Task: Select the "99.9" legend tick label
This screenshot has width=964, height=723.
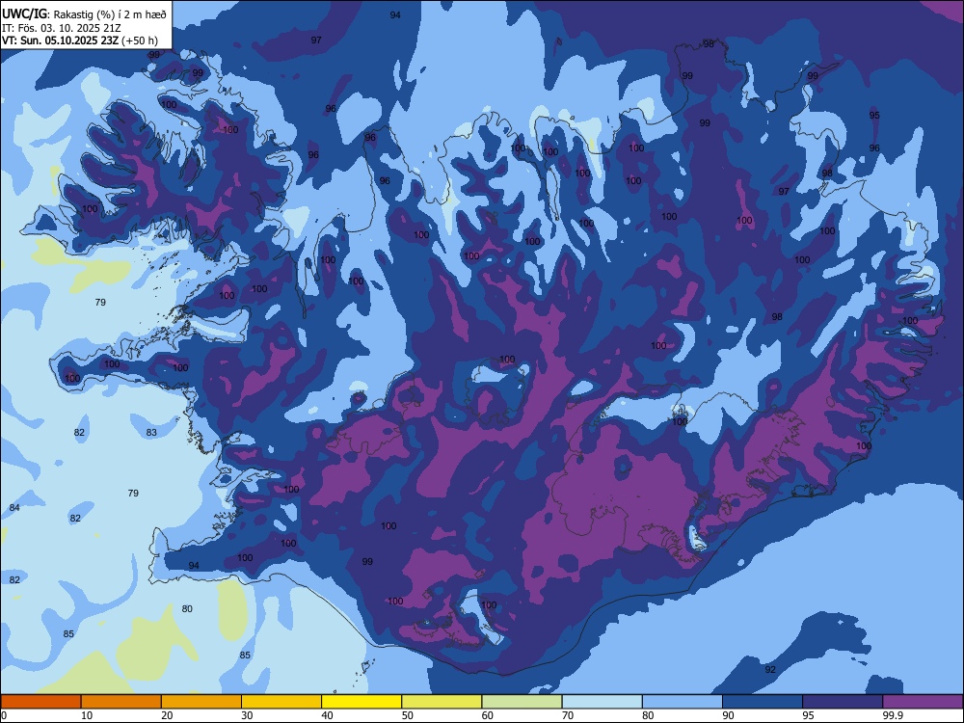Action: click(x=893, y=715)
